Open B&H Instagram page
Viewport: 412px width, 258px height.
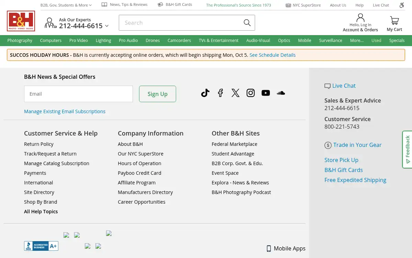click(x=251, y=93)
